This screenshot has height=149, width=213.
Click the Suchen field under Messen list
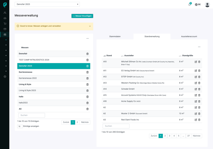click(32, 115)
